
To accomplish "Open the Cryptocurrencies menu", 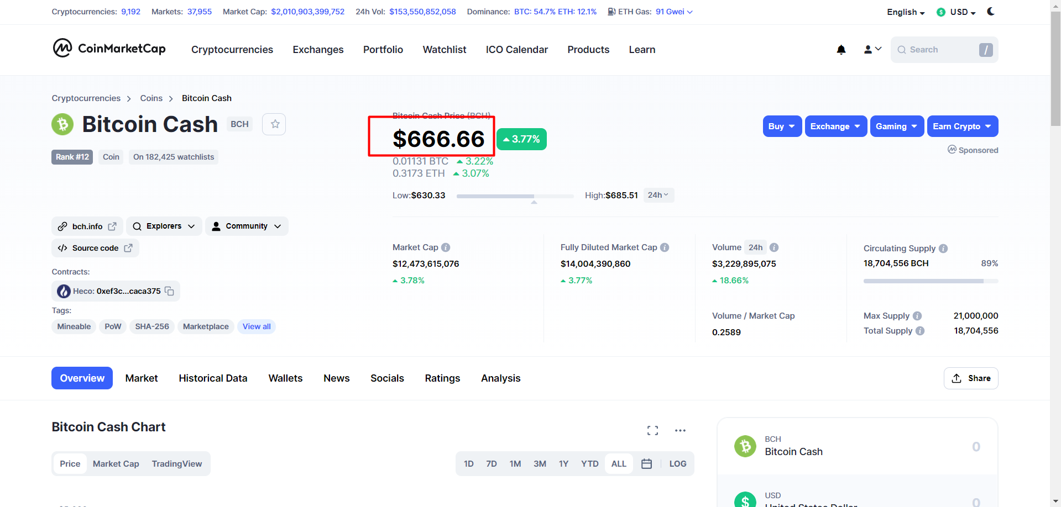I will pyautogui.click(x=232, y=50).
